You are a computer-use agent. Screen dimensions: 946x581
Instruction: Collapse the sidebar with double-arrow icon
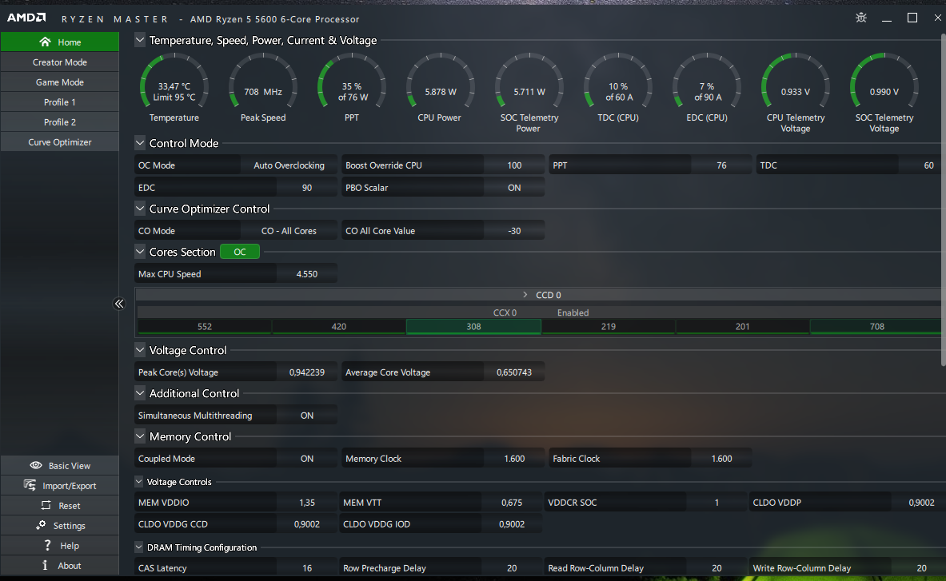point(119,304)
